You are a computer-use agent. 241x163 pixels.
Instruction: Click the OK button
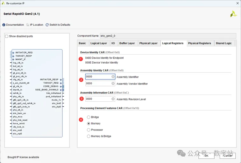[206, 156]
